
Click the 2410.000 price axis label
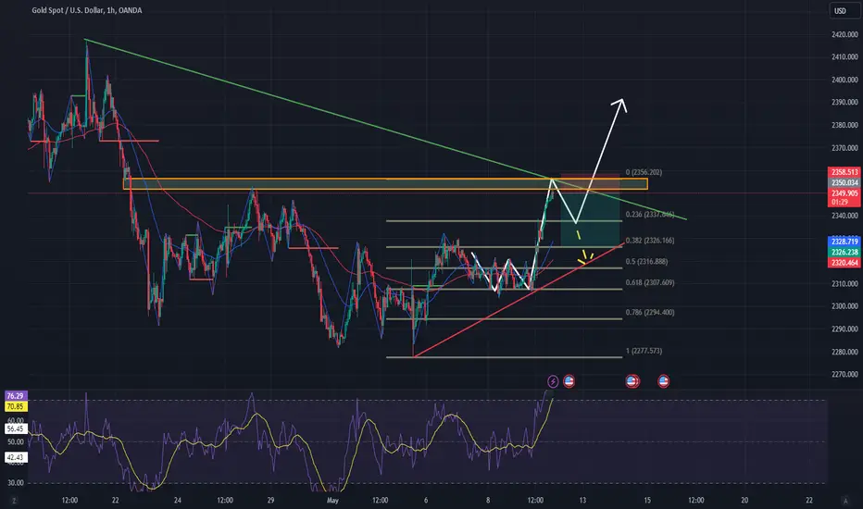coord(844,56)
